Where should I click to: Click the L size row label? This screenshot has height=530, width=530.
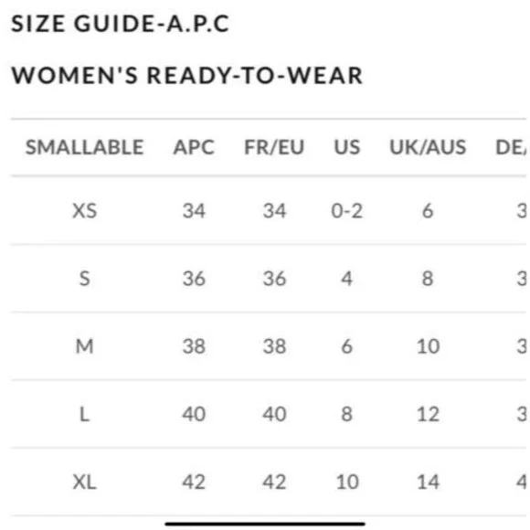85,414
